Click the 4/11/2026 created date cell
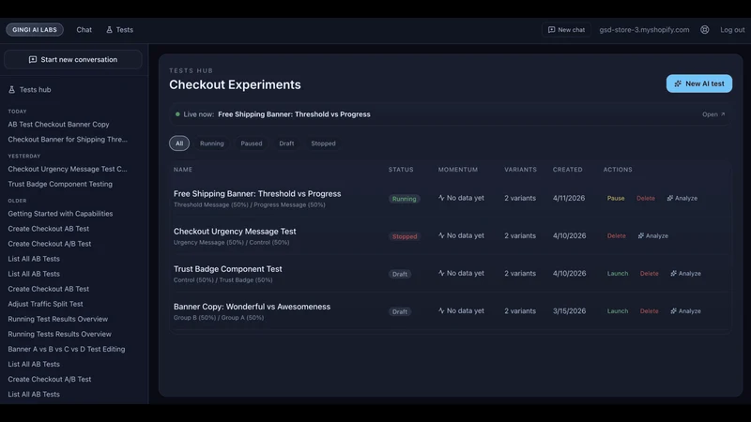This screenshot has width=751, height=422. point(569,198)
